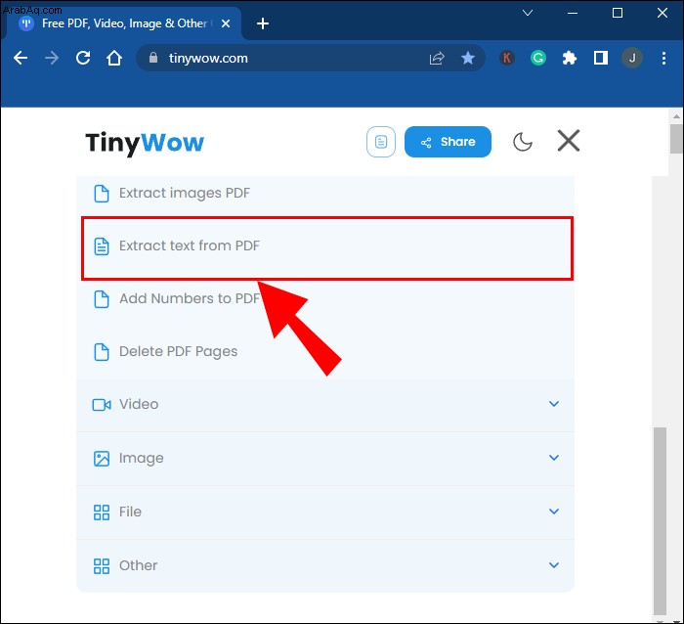Click the browser forward arrow
684x624 pixels.
tap(52, 58)
